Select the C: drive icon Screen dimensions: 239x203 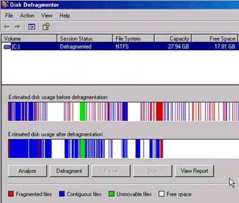click(x=7, y=47)
